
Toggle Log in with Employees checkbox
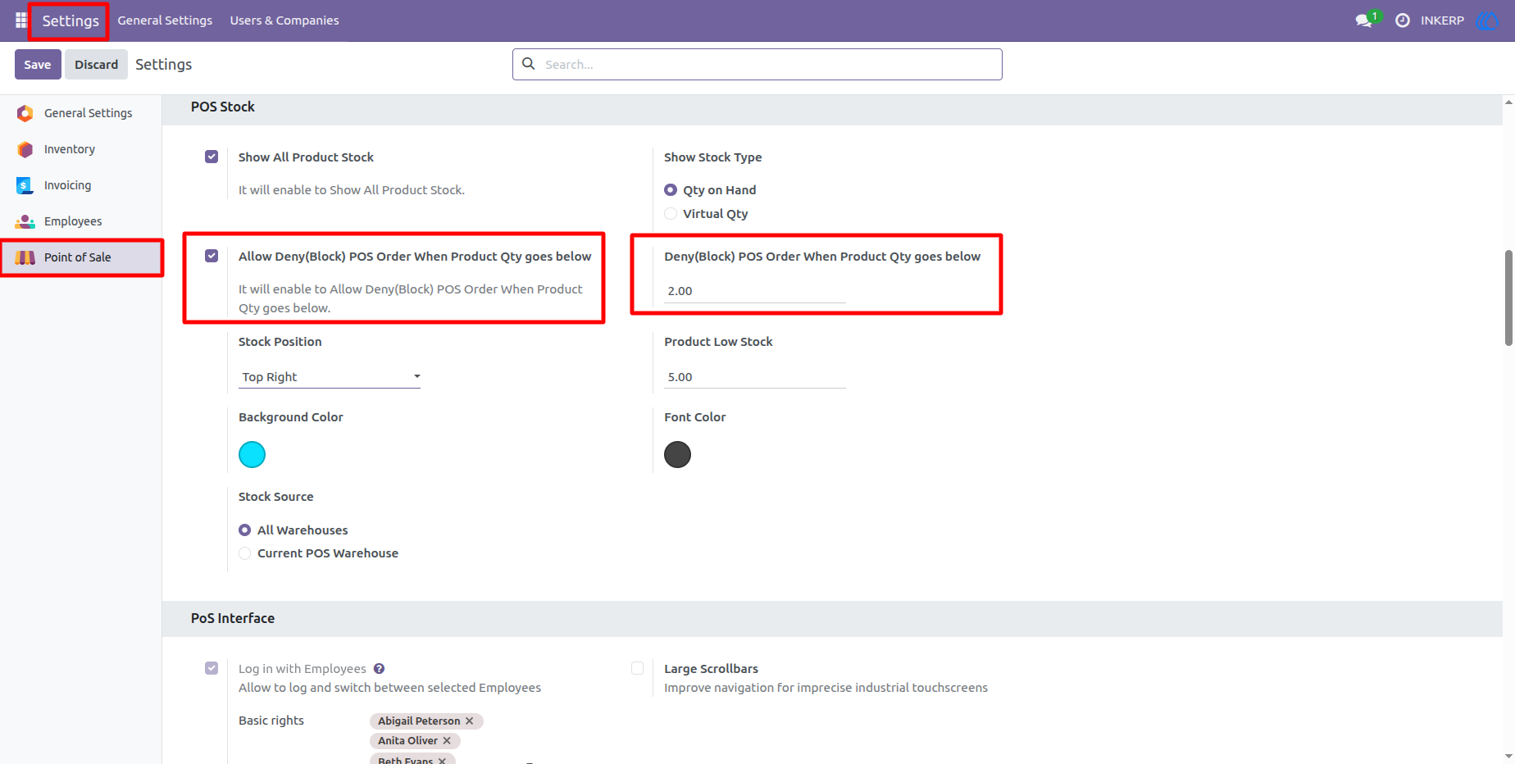(212, 668)
